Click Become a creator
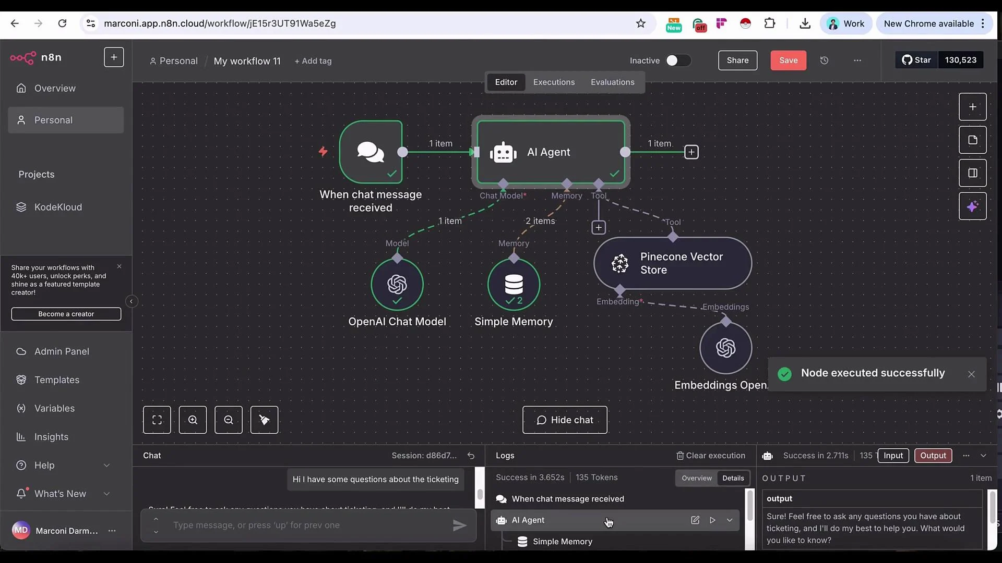Screen dimensions: 1002x563 (x=66, y=314)
